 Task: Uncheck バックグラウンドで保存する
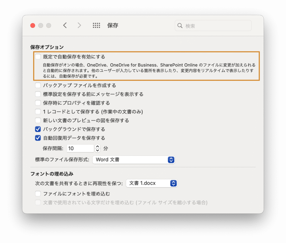38,129
